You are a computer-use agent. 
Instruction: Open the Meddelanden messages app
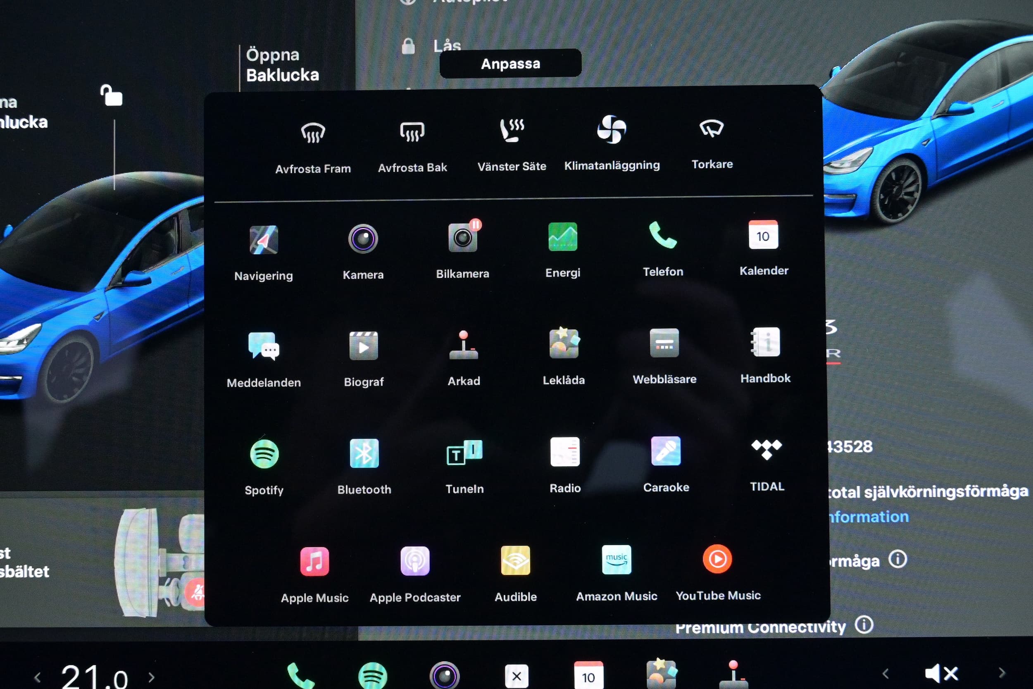[264, 346]
